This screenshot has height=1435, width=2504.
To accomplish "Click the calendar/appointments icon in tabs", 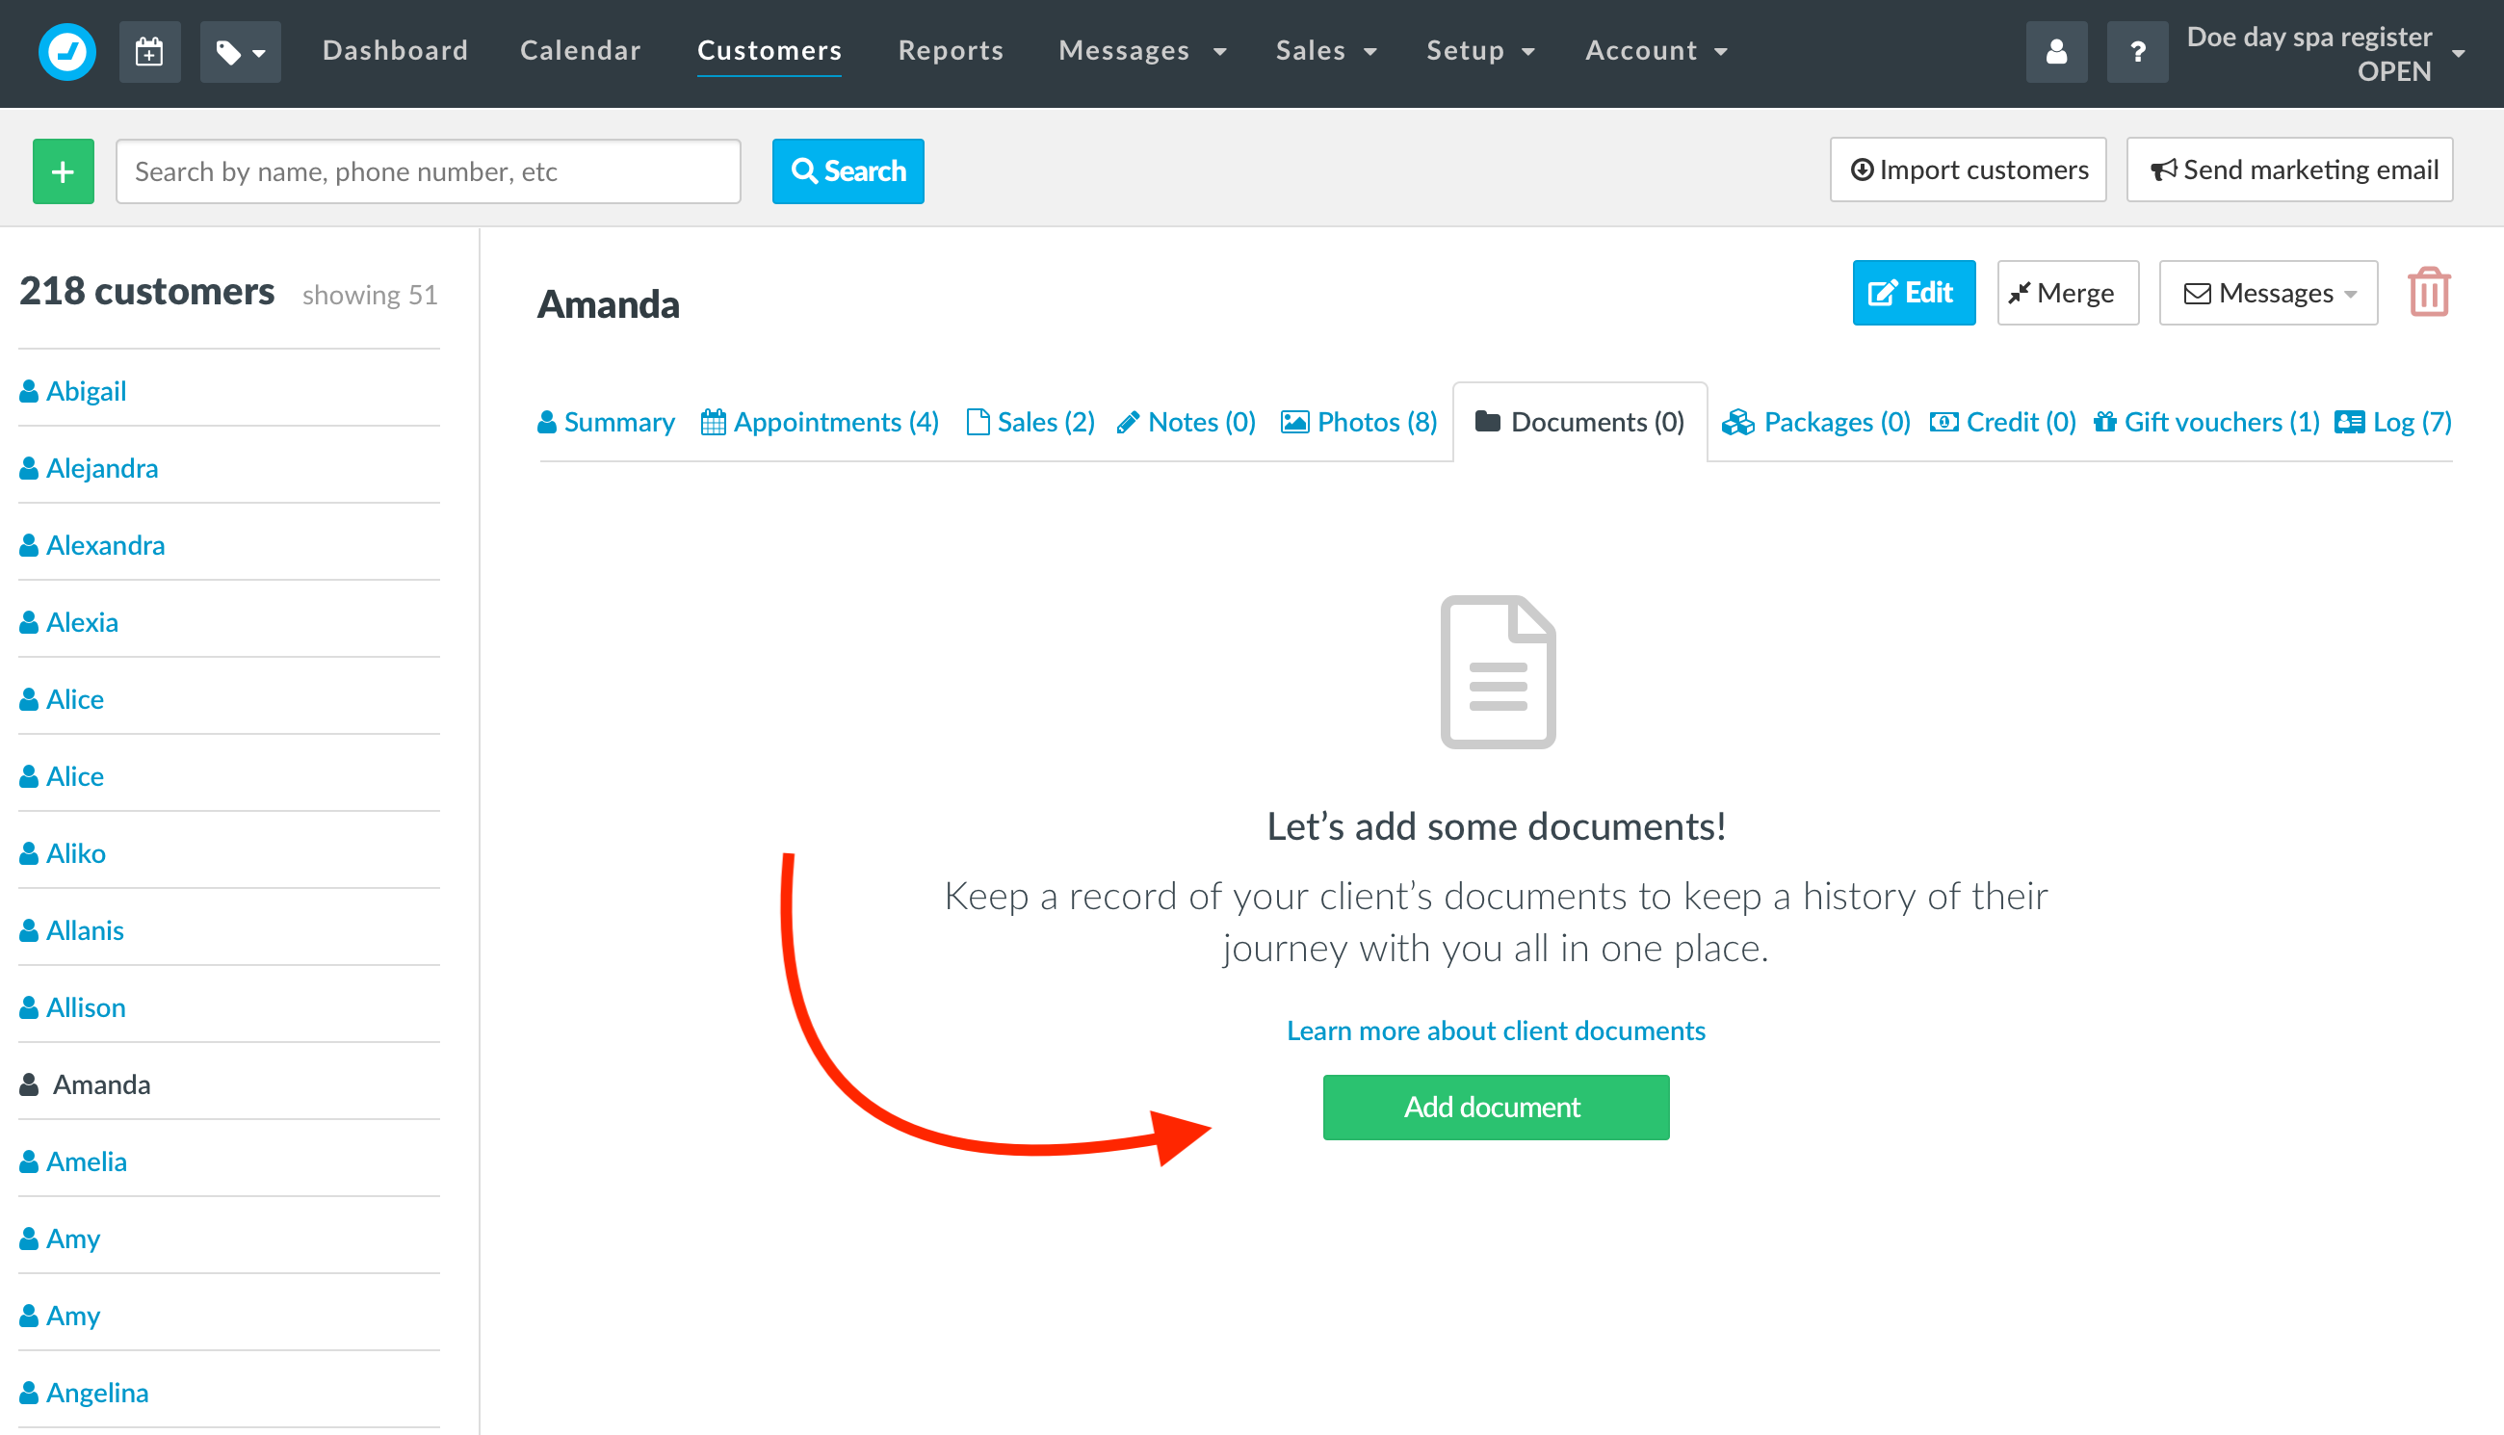I will tap(716, 422).
